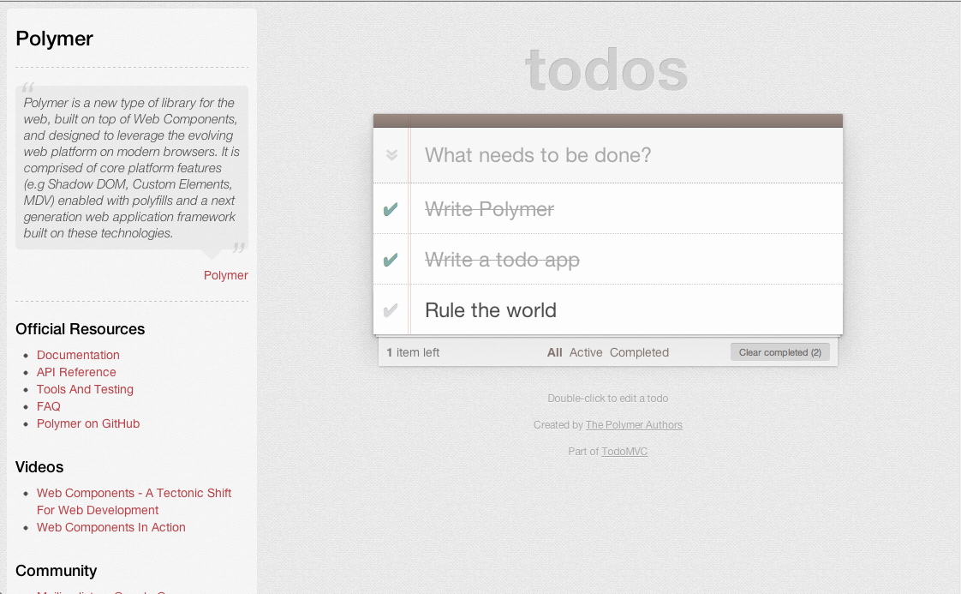This screenshot has height=594, width=961.
Task: Click the 'Rule the world' todo text
Action: tap(490, 310)
